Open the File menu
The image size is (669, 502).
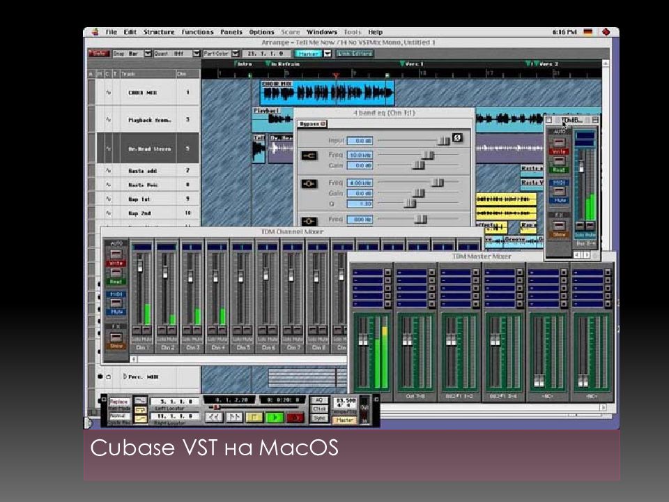point(111,32)
